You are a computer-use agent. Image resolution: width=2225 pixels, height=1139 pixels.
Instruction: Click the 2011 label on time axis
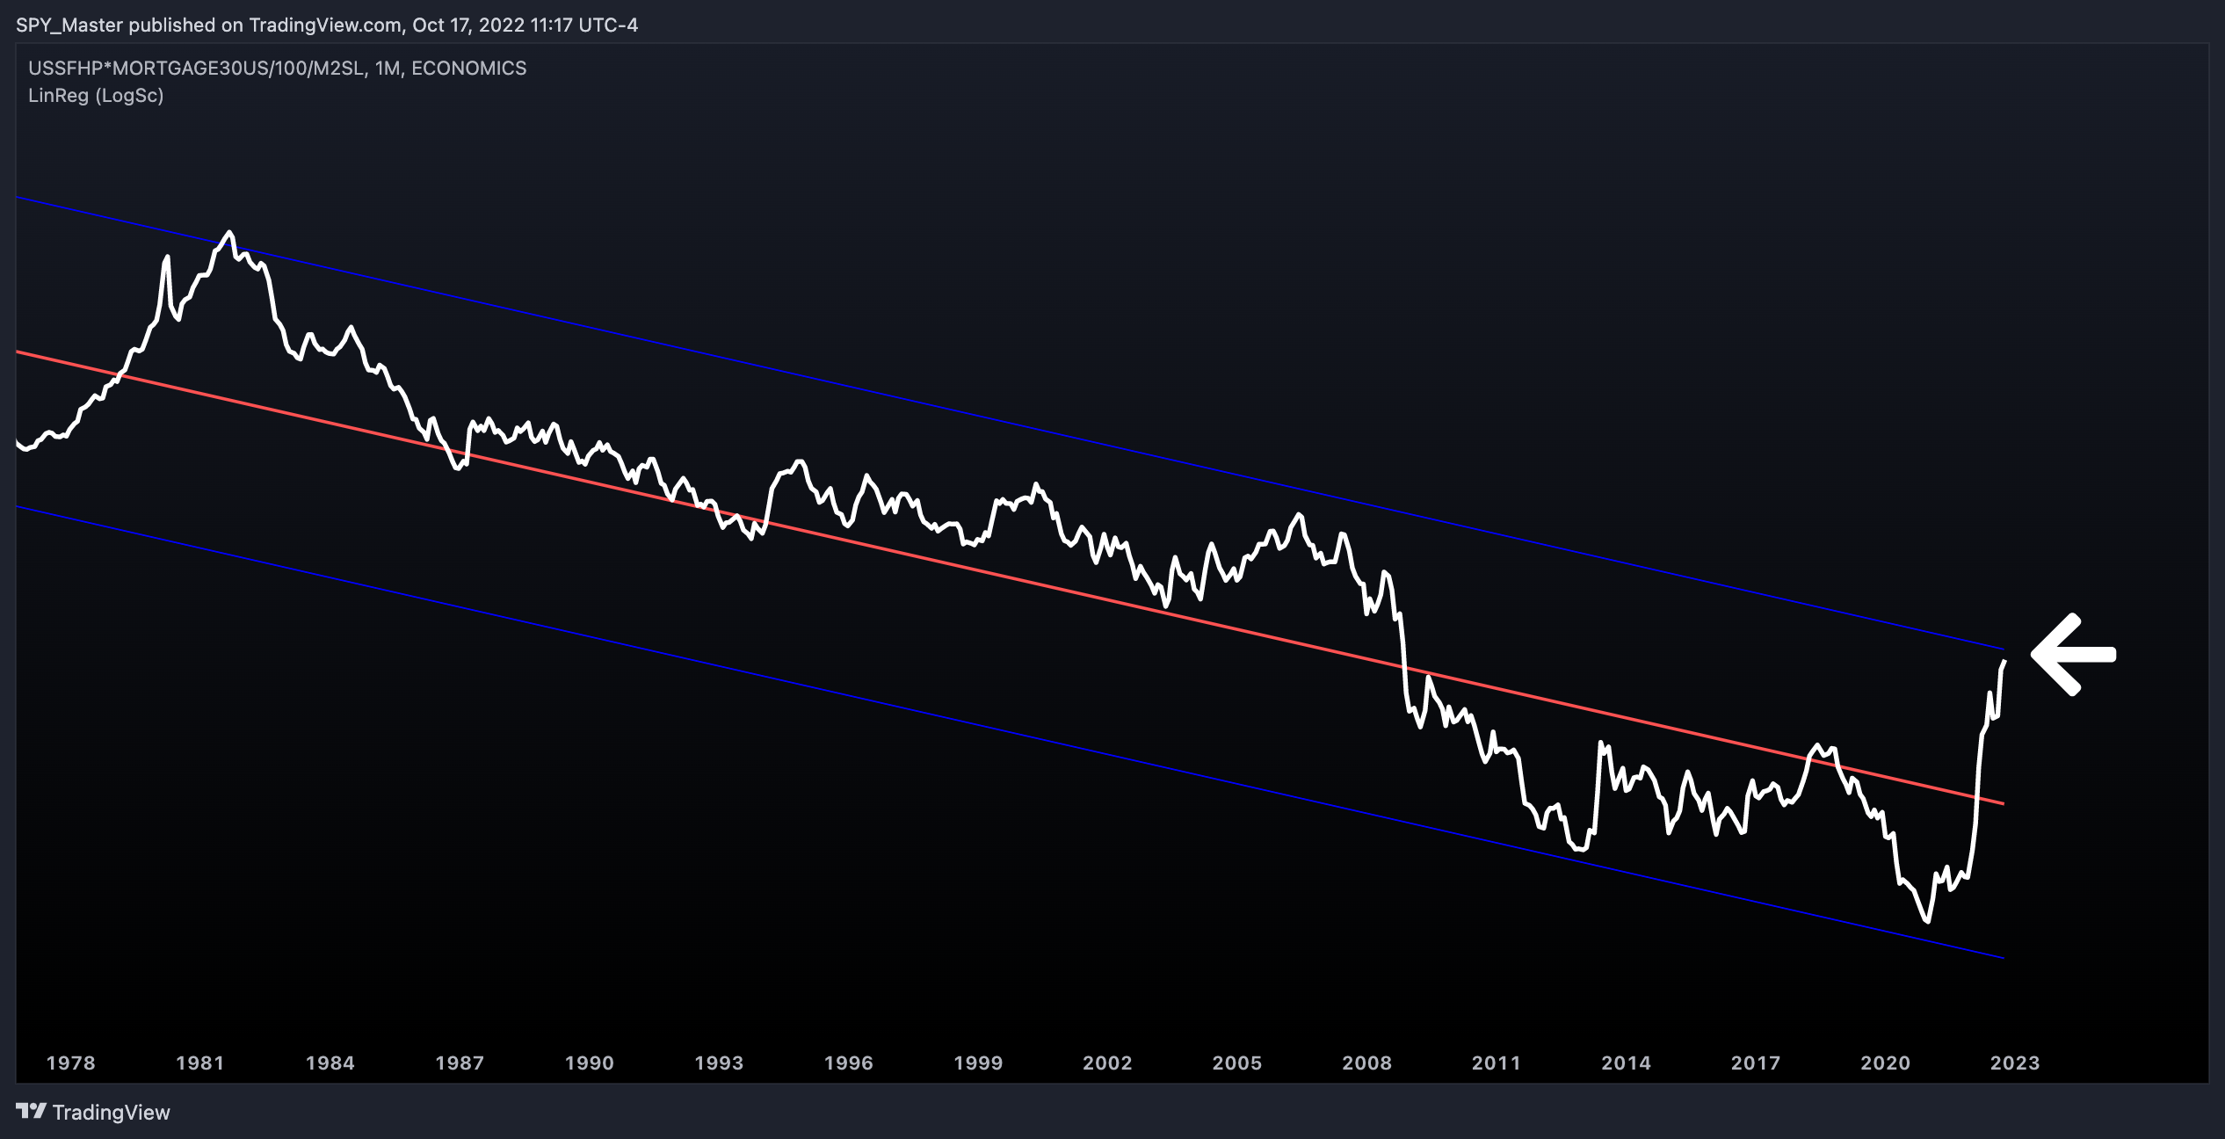[x=1497, y=1063]
